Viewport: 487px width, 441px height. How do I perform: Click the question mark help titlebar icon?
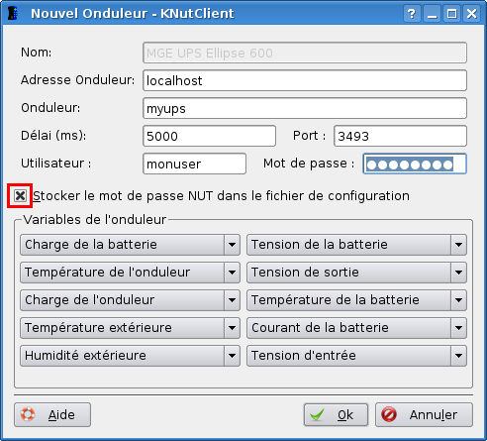pos(412,14)
